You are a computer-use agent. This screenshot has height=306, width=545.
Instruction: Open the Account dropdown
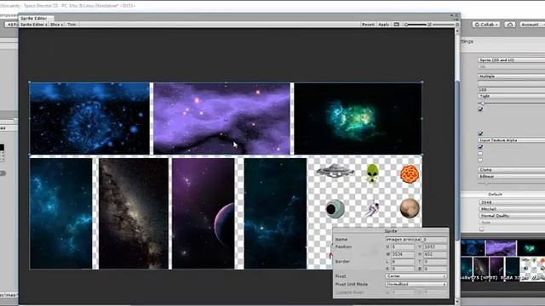(x=531, y=25)
